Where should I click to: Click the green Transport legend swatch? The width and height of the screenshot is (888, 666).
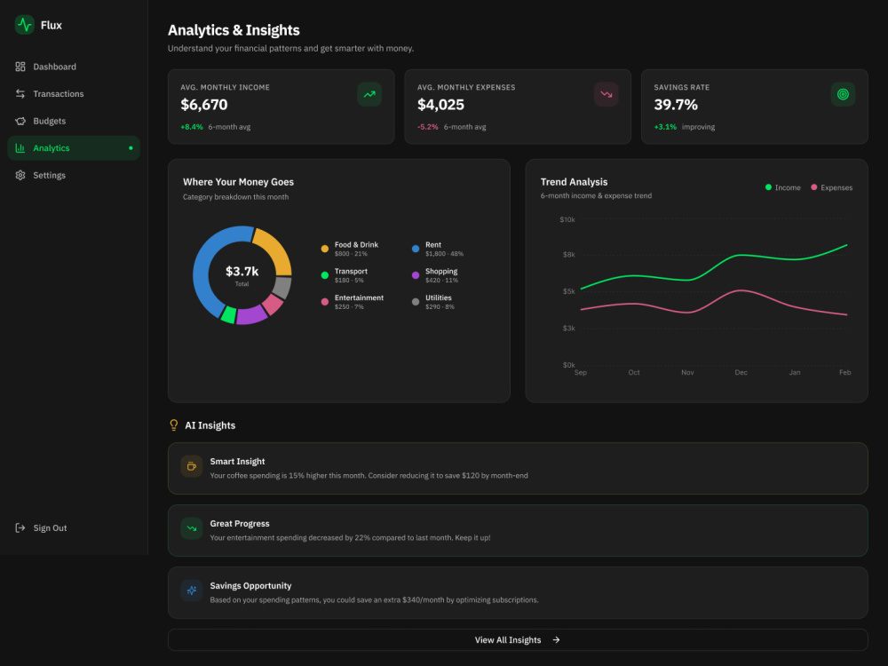[x=324, y=275]
